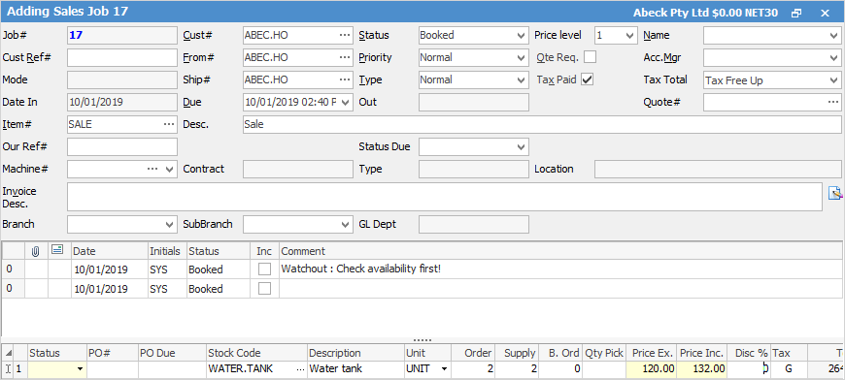Click the Job# value 17

tap(122, 36)
